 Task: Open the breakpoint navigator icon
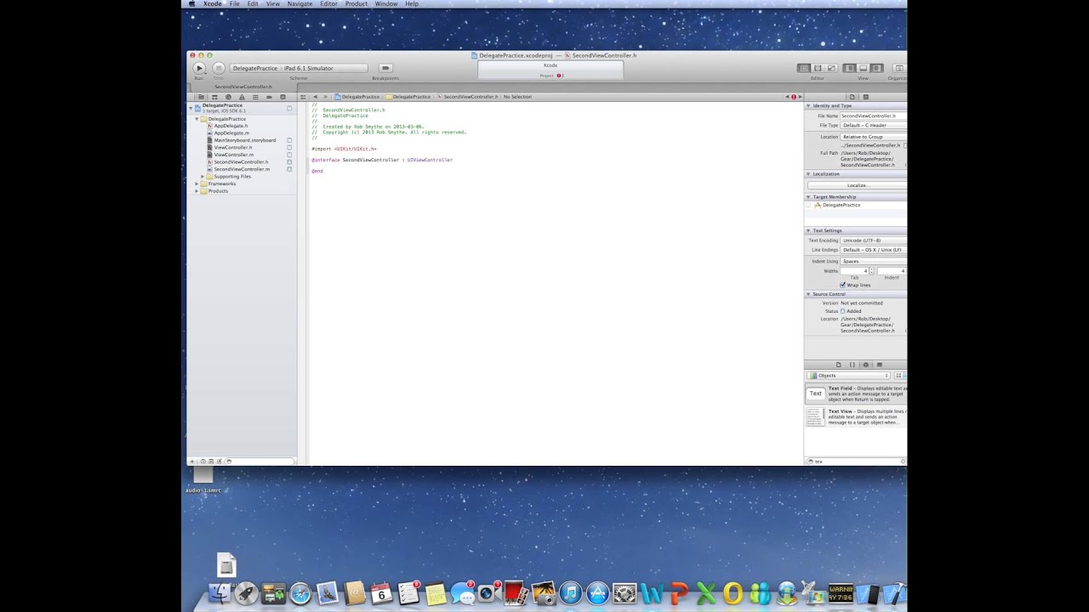point(269,97)
